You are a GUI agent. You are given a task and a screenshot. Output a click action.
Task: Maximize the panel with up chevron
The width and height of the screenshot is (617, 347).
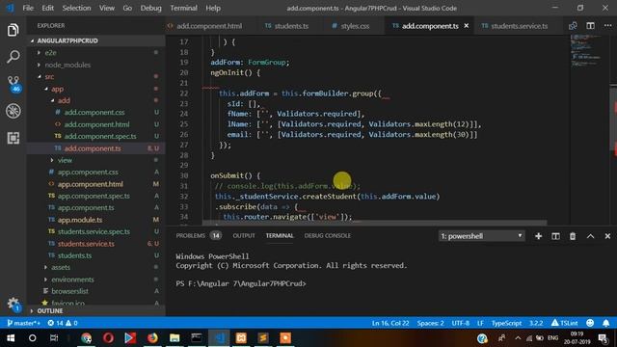pyautogui.click(x=590, y=236)
